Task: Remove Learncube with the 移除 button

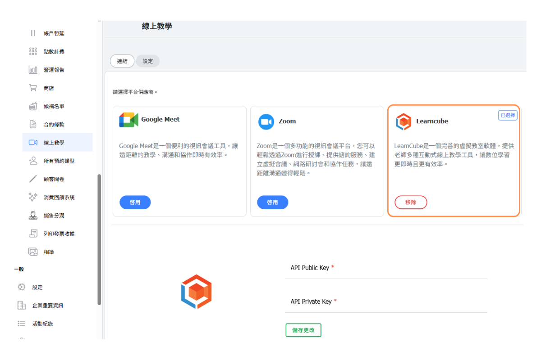Action: point(411,202)
